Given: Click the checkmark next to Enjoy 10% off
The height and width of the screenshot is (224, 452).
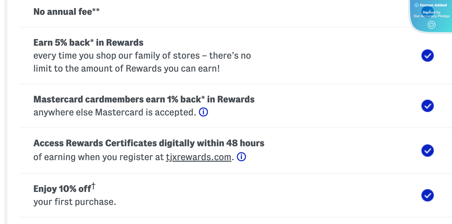Looking at the screenshot, I should coord(427,195).
